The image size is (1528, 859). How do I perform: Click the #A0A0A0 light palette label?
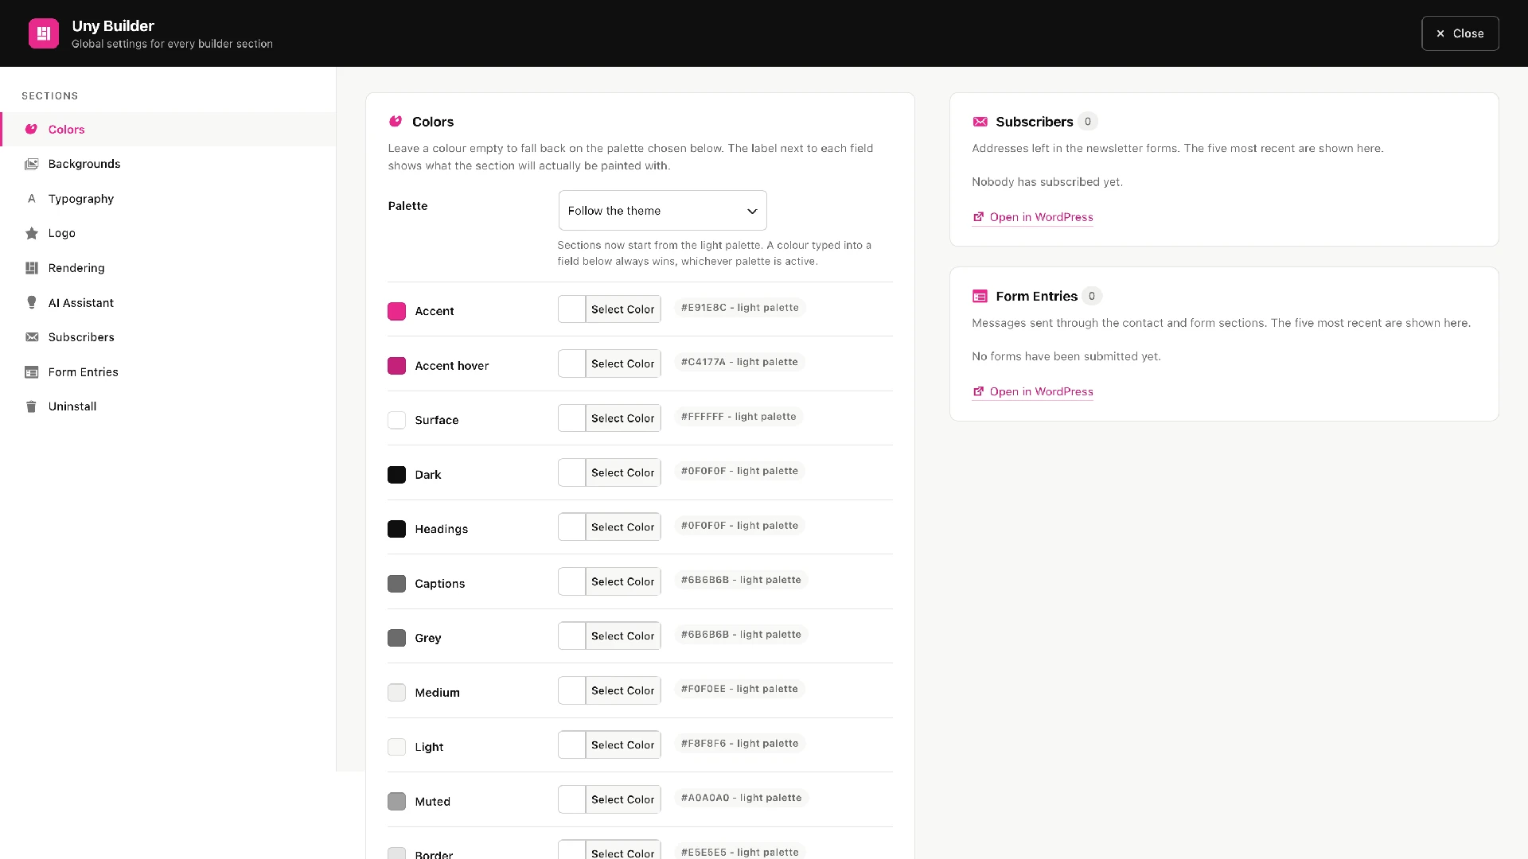[x=741, y=797]
